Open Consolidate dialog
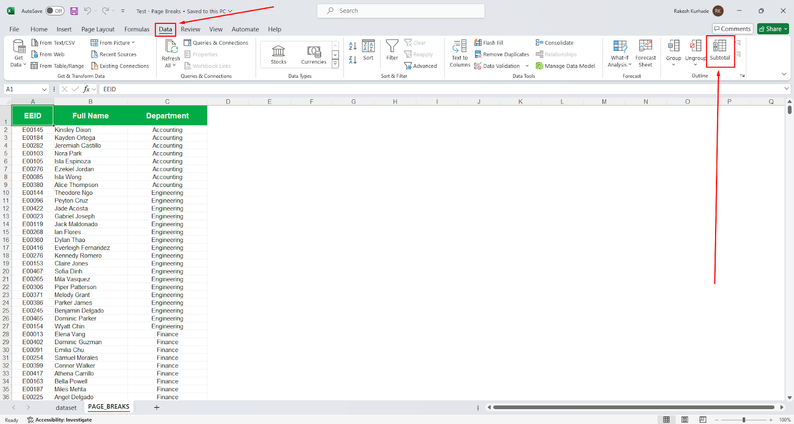 point(554,43)
